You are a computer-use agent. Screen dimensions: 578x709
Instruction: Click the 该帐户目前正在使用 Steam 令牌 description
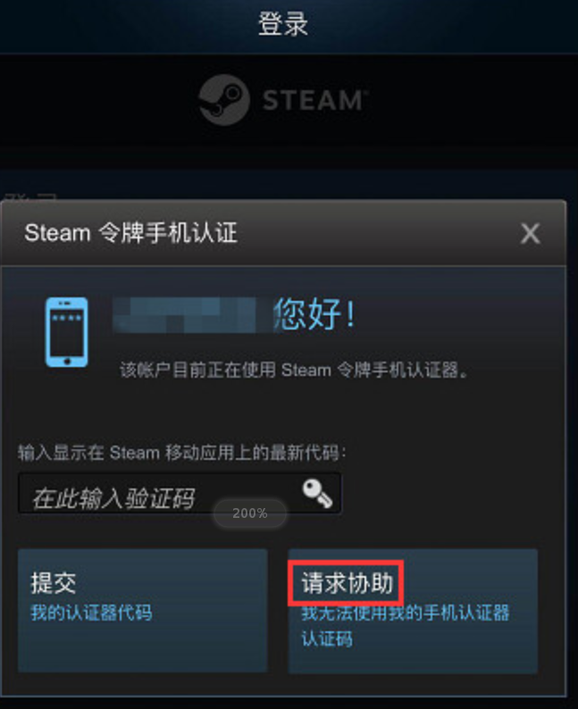[x=294, y=370]
